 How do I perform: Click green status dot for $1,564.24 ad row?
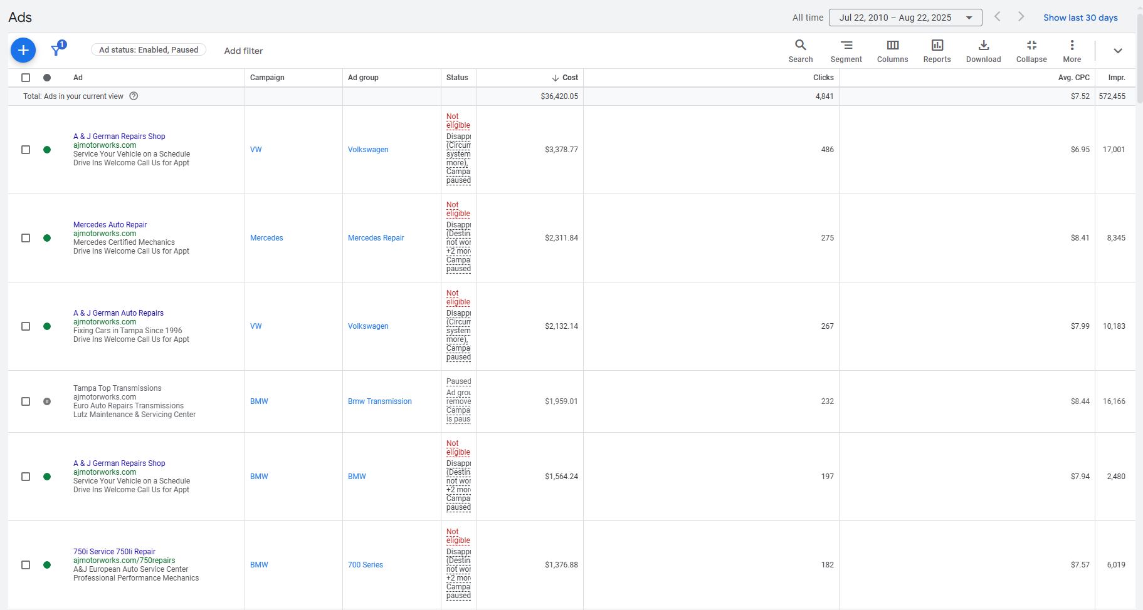(47, 477)
